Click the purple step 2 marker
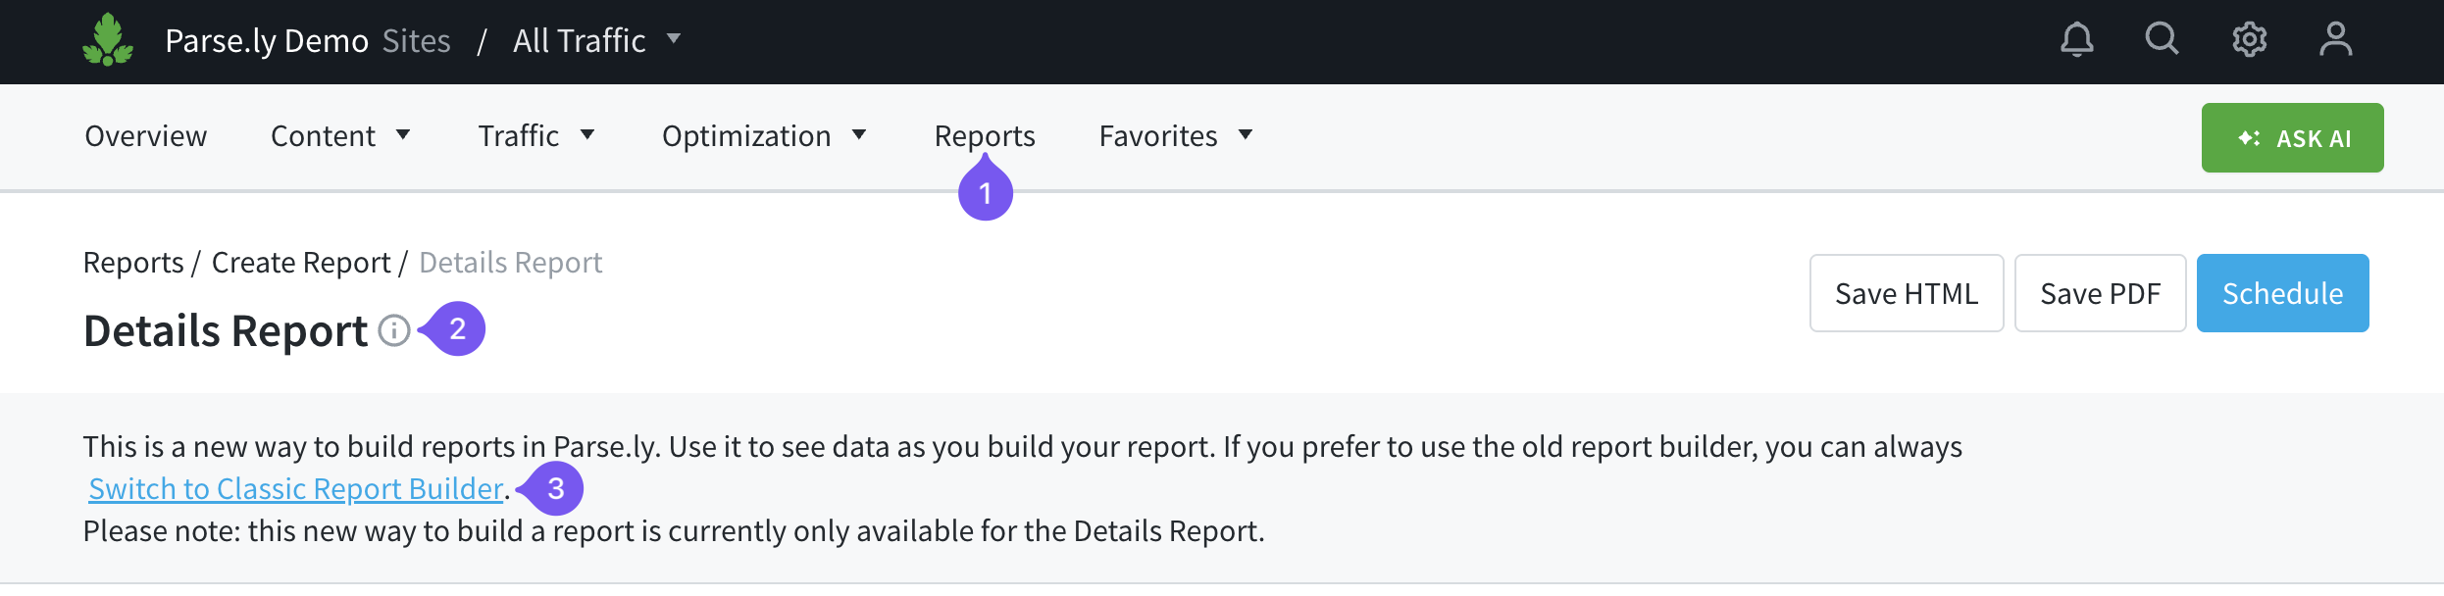 457,329
